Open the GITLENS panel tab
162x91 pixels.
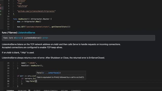coord(64,90)
